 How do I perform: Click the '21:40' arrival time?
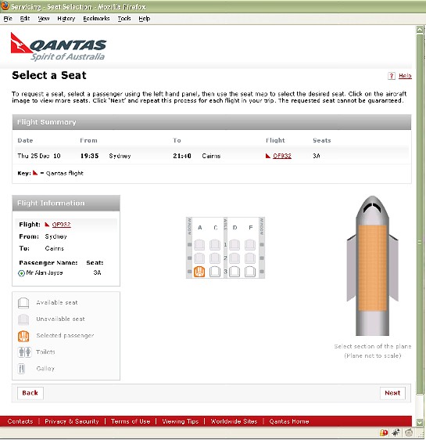pos(182,156)
